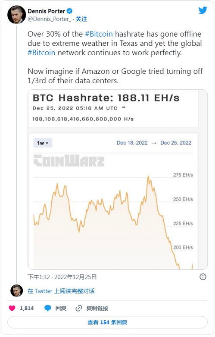
Task: Follow Dennis Porter via 关注
Action: click(x=81, y=19)
